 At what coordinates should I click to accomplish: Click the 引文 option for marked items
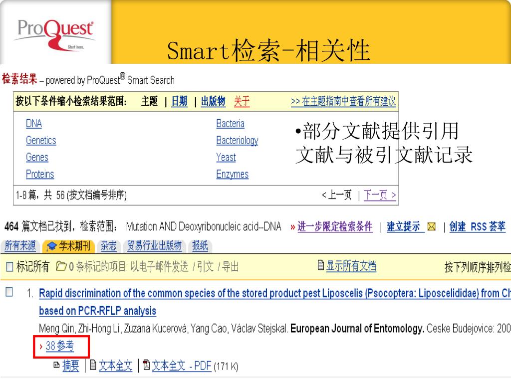[205, 267]
